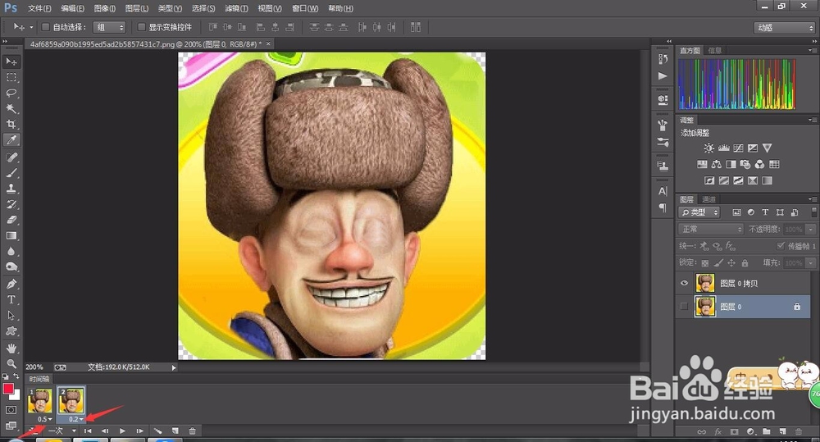Screen dimensions: 820x442
Task: Select the Eyedropper tool
Action: coord(11,139)
